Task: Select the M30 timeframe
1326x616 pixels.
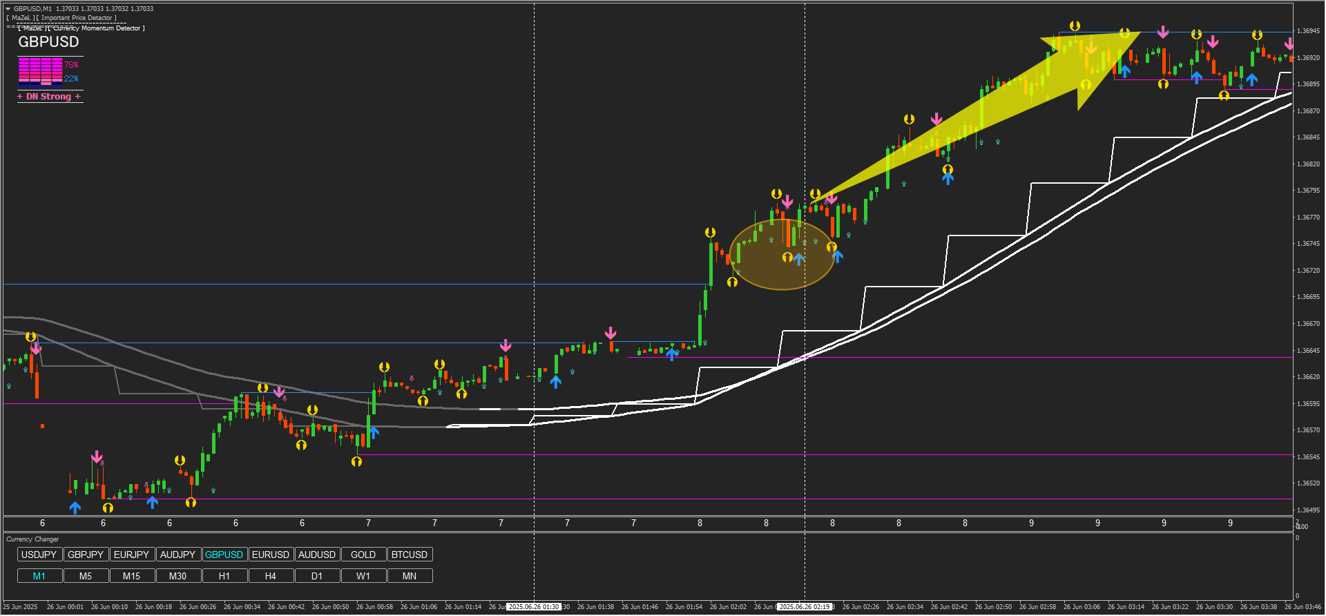Action: click(178, 576)
